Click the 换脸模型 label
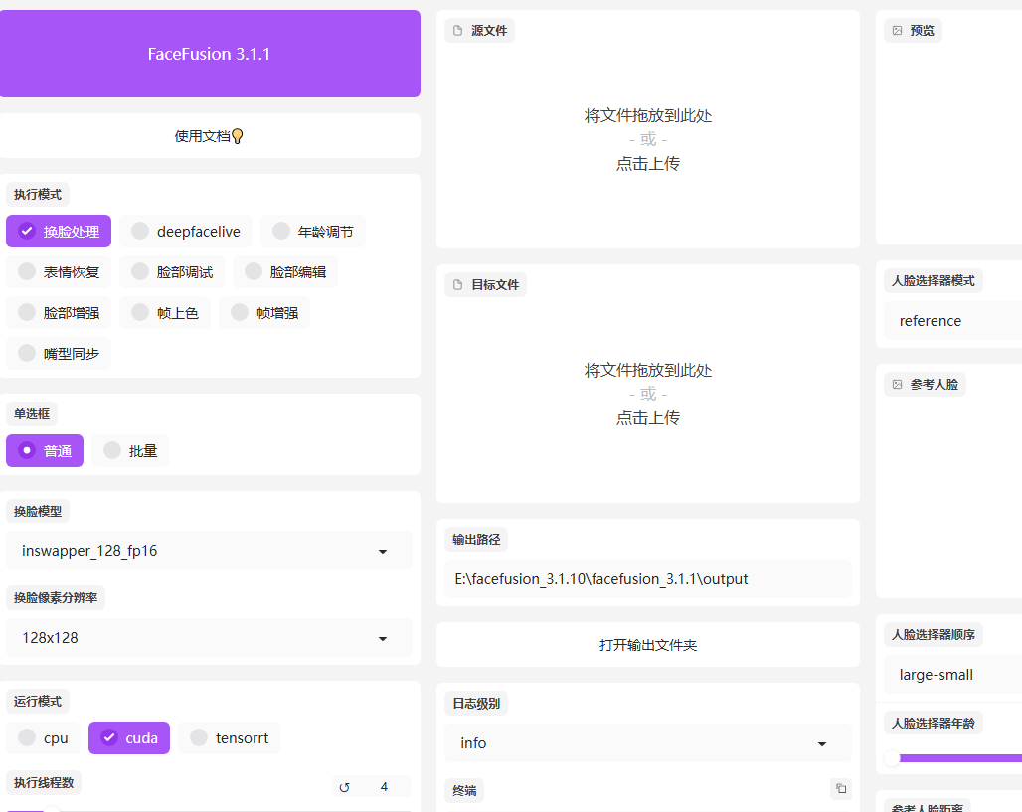The width and height of the screenshot is (1022, 812). tap(38, 512)
